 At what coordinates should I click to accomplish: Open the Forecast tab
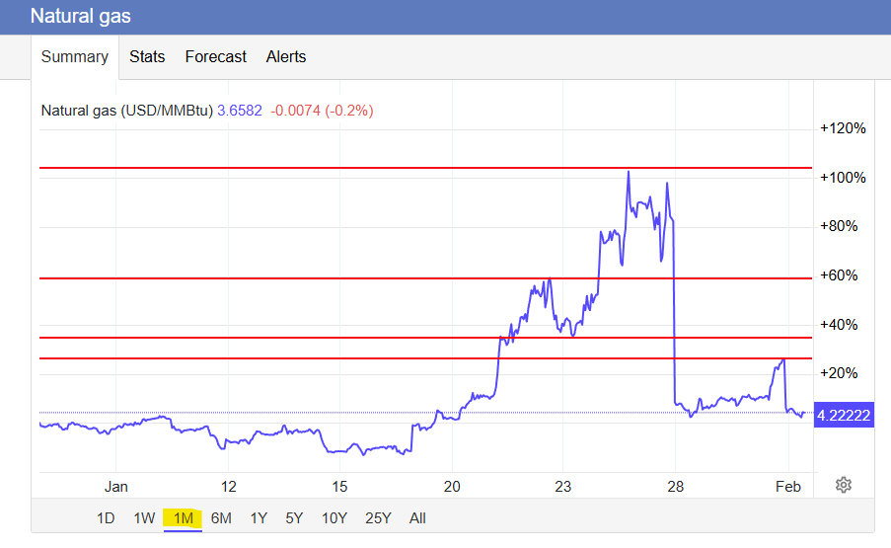[215, 57]
